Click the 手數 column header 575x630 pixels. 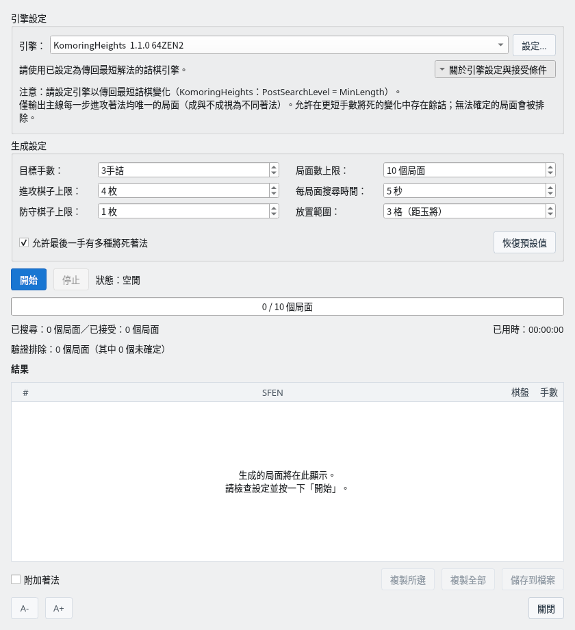pyautogui.click(x=549, y=392)
